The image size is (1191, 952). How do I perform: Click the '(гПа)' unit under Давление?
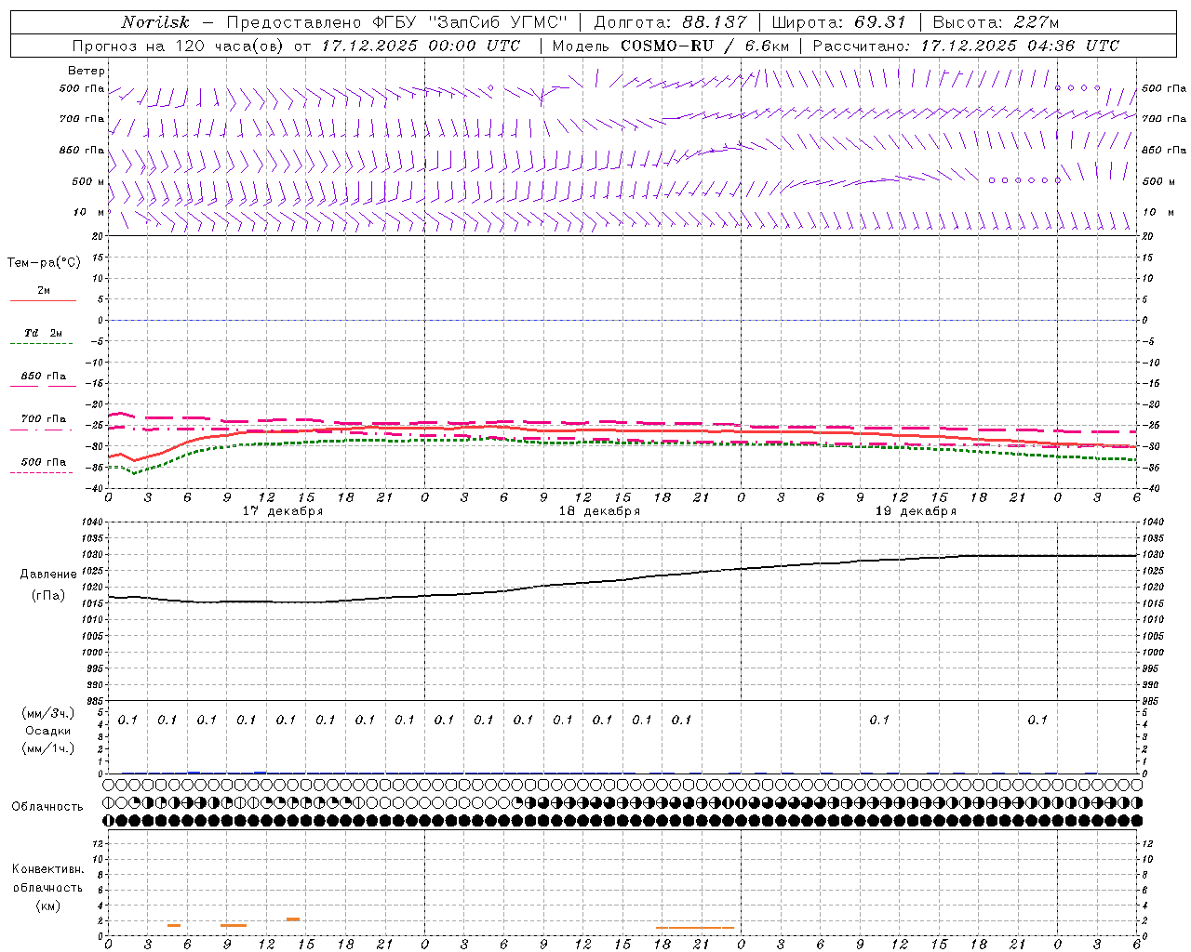point(47,595)
